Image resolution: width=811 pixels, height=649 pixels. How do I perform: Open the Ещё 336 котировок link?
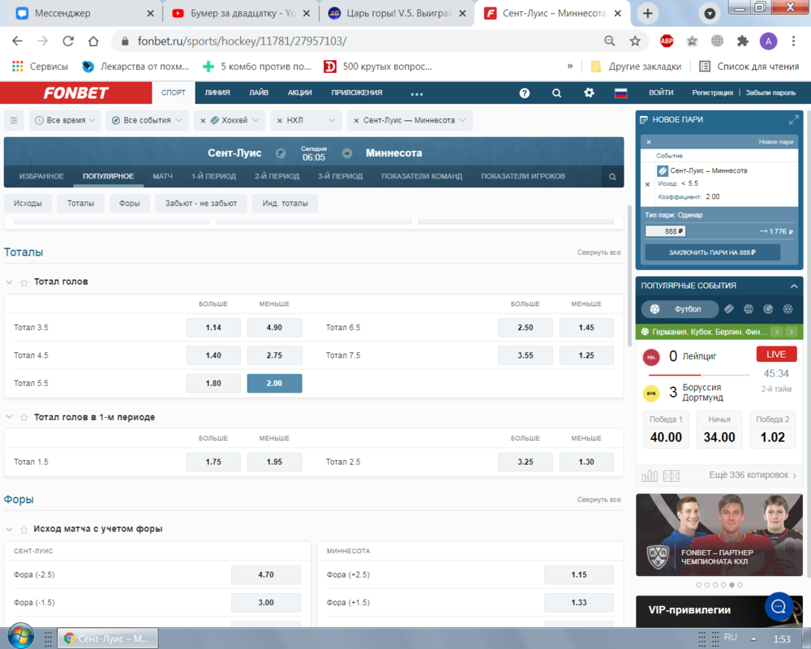tap(753, 475)
